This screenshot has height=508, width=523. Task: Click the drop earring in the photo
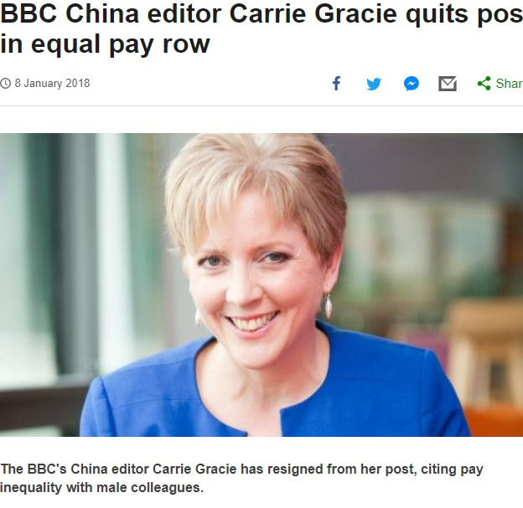(329, 305)
